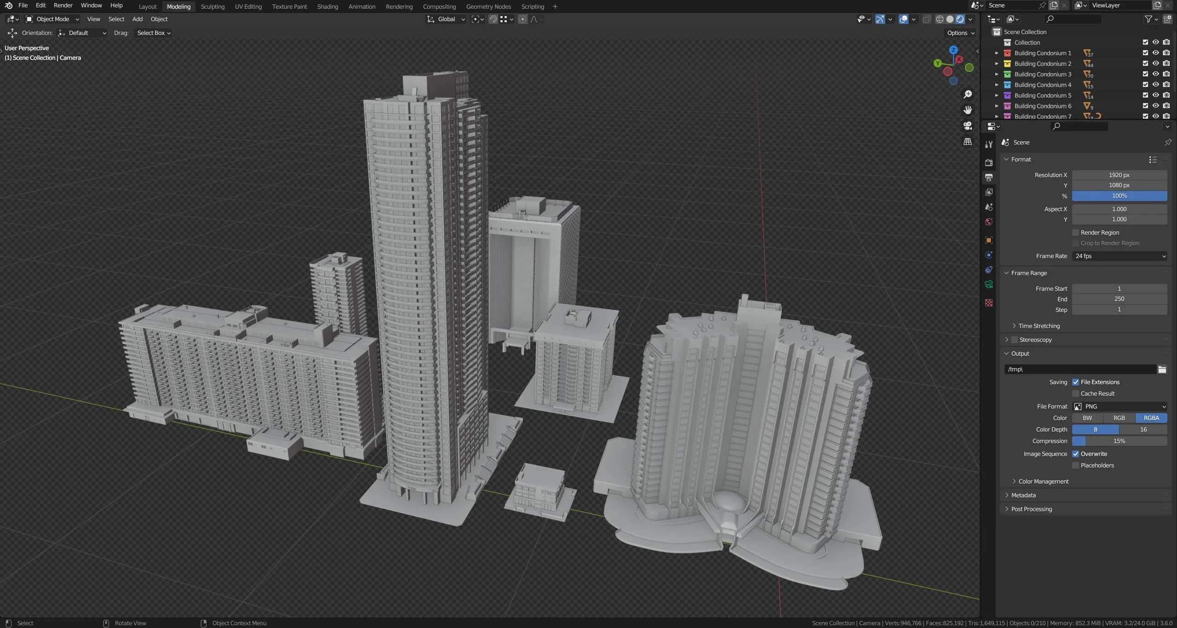Toggle camera view with the camera gizmo
The height and width of the screenshot is (628, 1177).
click(968, 126)
